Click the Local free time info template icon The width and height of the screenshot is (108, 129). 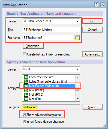tap(26, 77)
